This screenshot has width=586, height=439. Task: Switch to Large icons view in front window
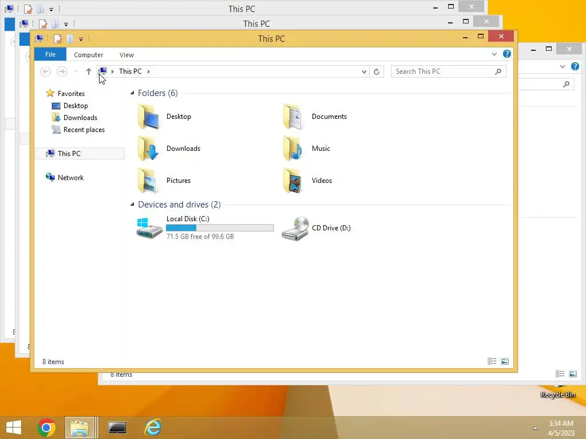(505, 361)
